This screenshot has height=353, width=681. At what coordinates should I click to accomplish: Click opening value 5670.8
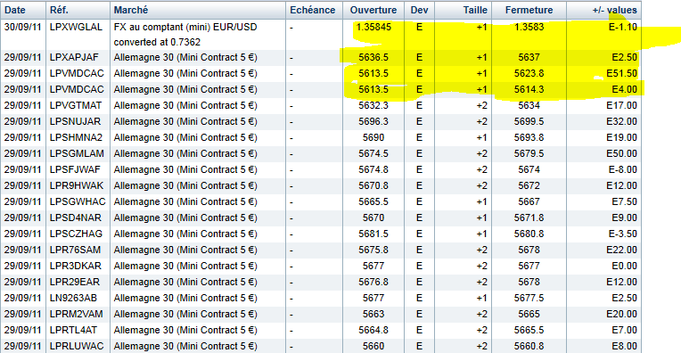[x=373, y=185]
